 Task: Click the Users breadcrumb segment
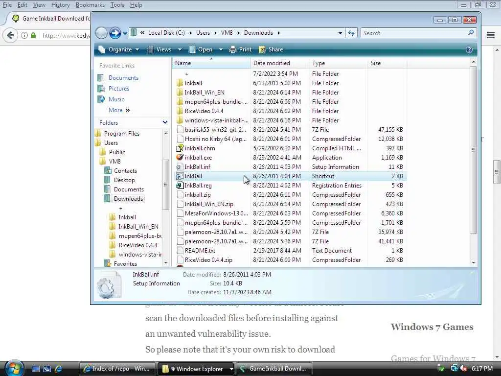click(x=203, y=33)
